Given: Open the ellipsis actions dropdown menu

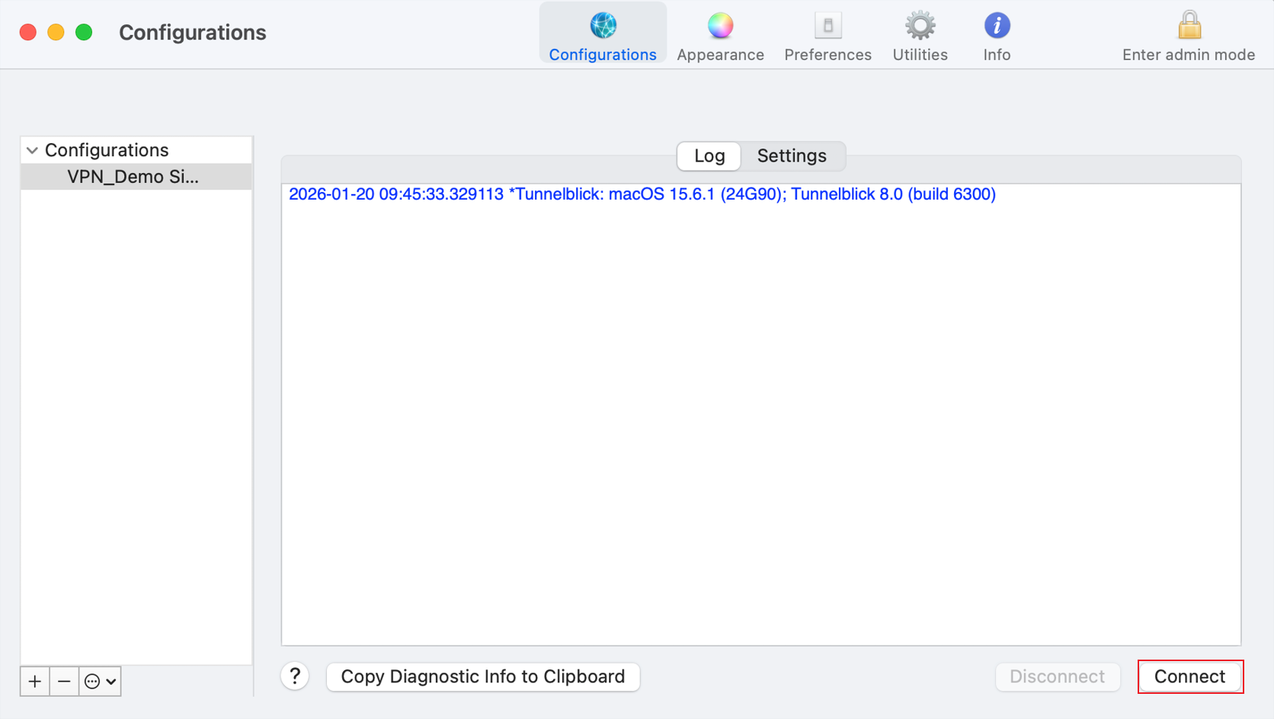Looking at the screenshot, I should coord(100,681).
